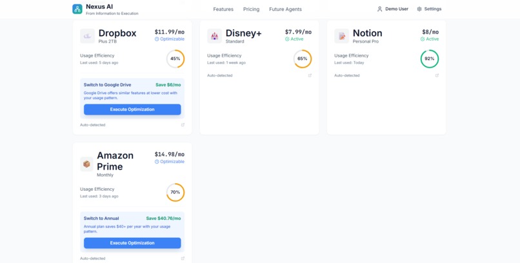Open Dropbox card external link icon
520x263 pixels.
pos(183,125)
